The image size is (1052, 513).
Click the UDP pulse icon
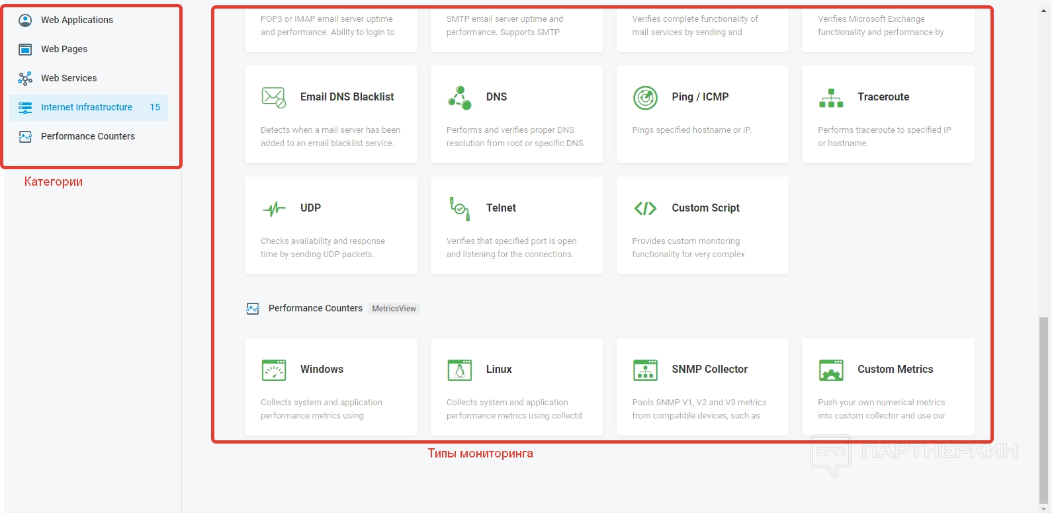point(273,209)
